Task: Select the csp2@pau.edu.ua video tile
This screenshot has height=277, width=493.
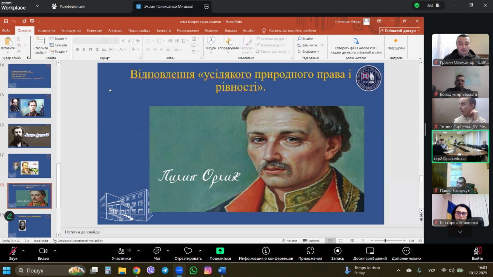Action: tap(460, 146)
